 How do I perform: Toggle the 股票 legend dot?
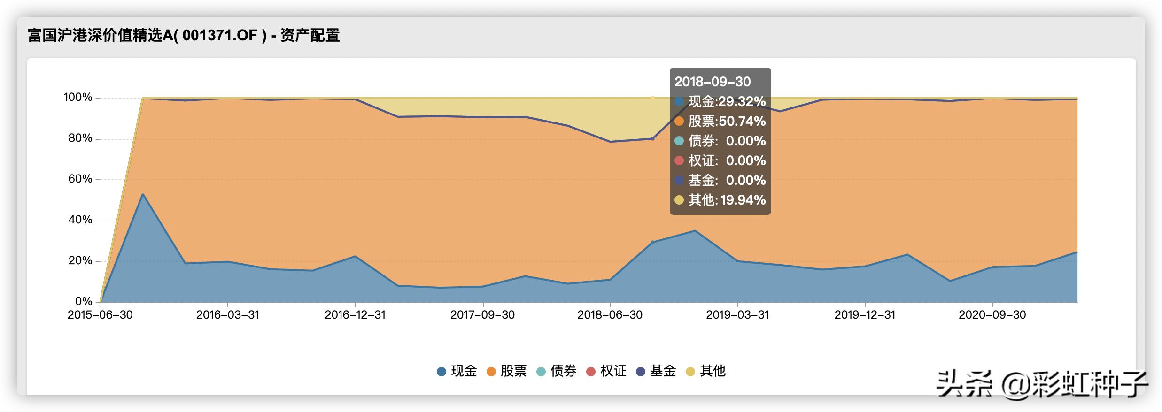[491, 372]
